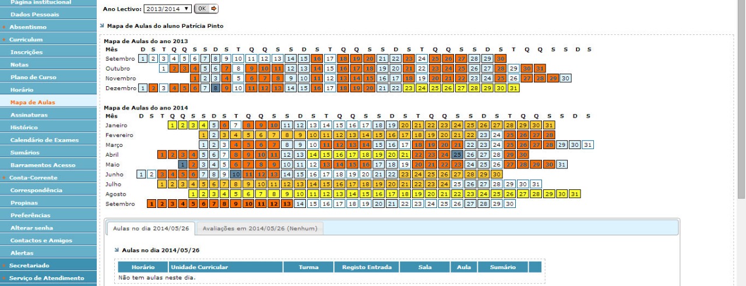
Task: Open the Propinas sidebar item
Action: 24,203
